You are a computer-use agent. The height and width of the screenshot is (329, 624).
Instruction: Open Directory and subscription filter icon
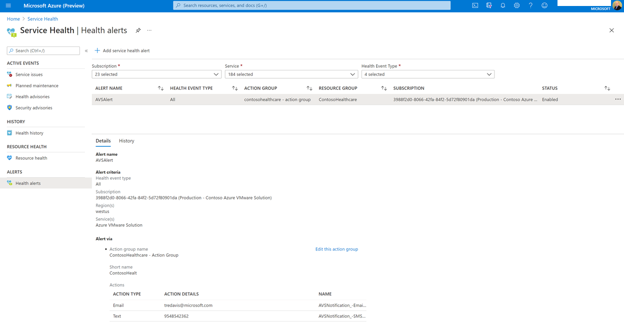tap(489, 5)
